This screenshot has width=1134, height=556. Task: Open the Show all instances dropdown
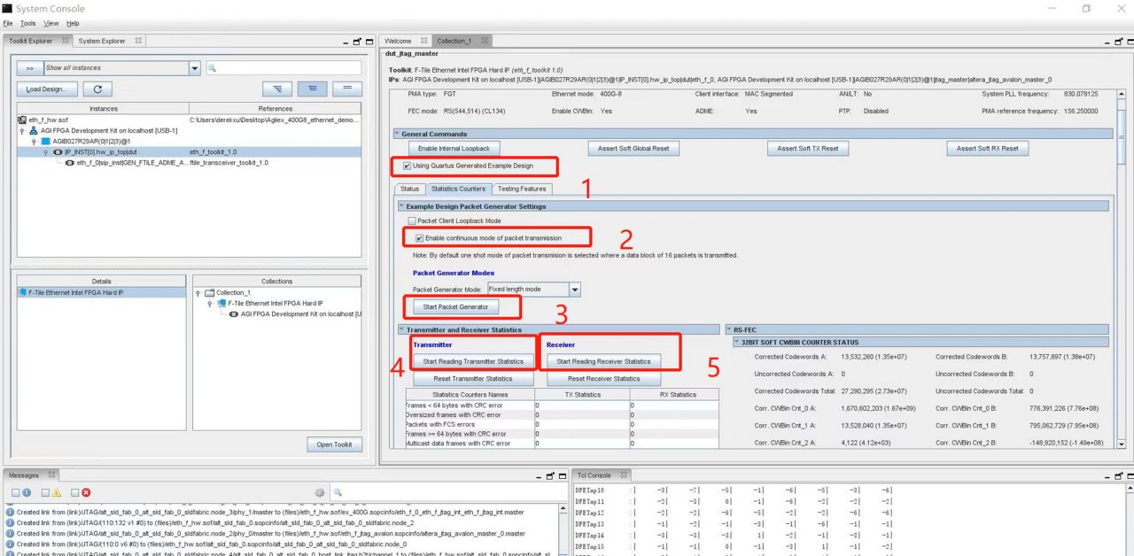pyautogui.click(x=195, y=68)
